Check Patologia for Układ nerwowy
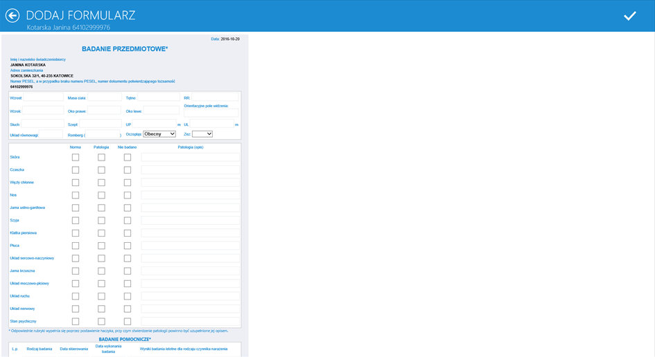Viewport: 655px width, 357px height. 101,309
